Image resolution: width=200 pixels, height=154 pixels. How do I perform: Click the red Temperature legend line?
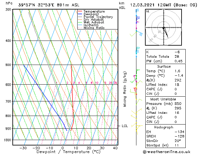(x=80, y=11)
